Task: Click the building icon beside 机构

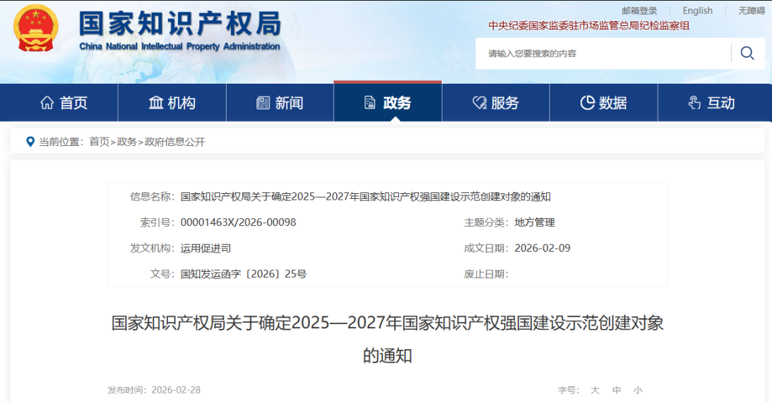Action: [x=156, y=102]
